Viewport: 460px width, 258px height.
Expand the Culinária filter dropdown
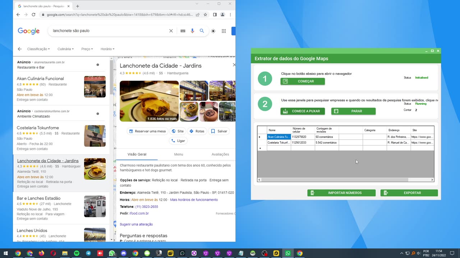66,49
